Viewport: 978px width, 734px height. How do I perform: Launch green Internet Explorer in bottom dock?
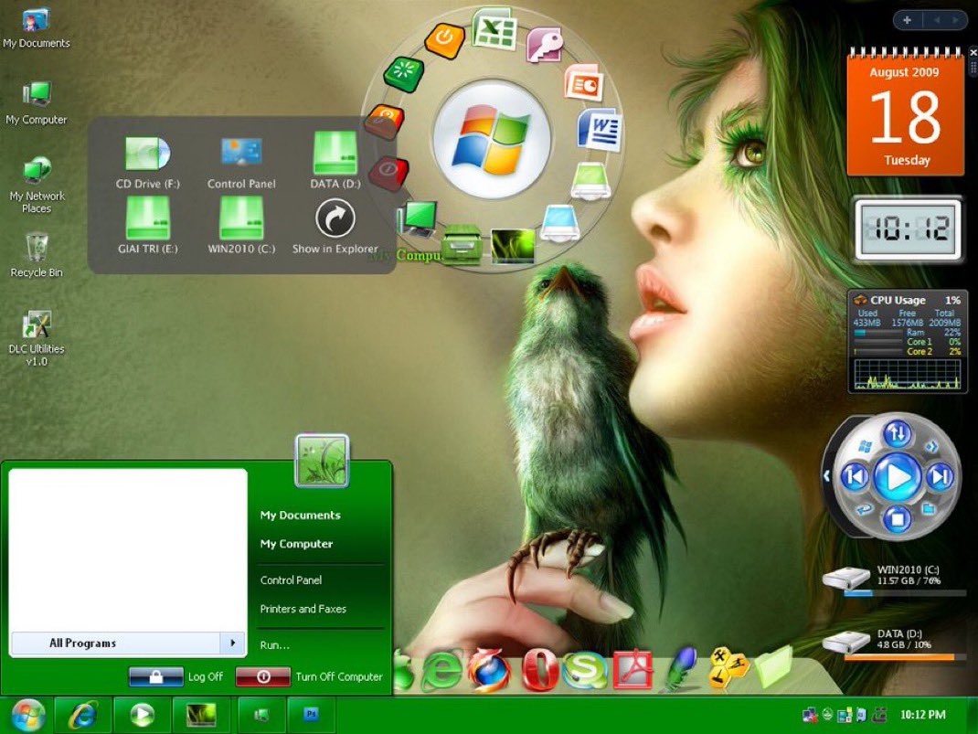click(441, 670)
